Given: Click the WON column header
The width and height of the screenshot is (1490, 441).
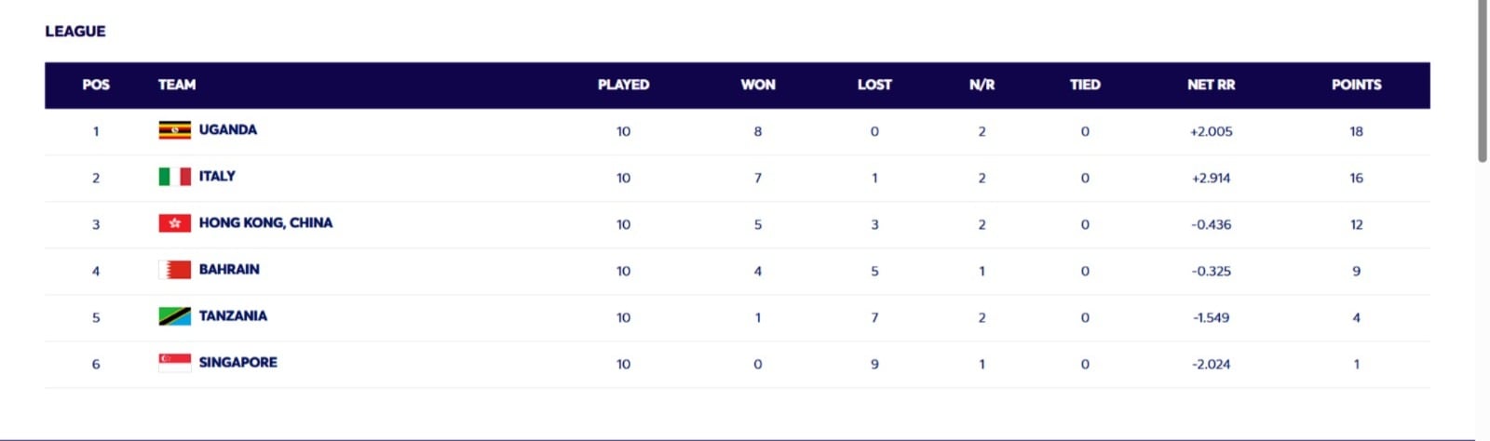Looking at the screenshot, I should tap(757, 85).
